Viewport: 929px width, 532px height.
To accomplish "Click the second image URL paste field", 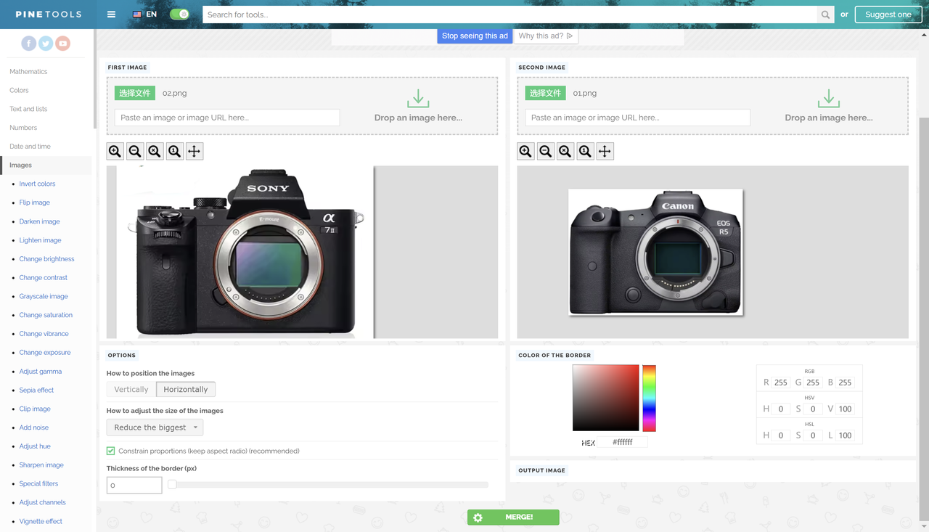I will point(638,118).
